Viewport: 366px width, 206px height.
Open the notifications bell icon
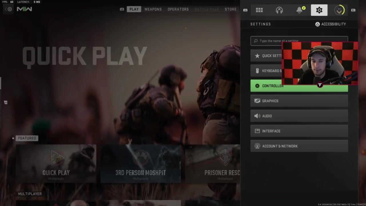click(299, 10)
